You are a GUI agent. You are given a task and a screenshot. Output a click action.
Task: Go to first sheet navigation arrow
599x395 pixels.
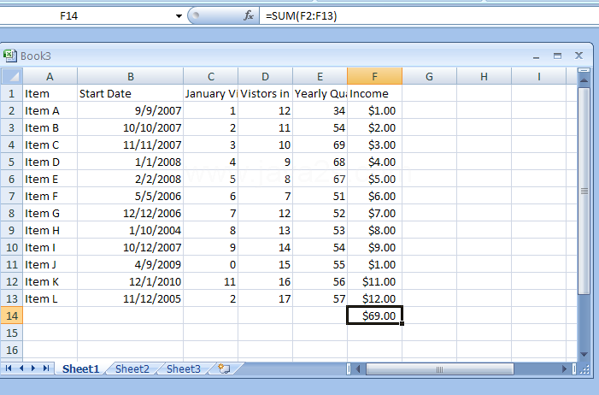pos(9,368)
